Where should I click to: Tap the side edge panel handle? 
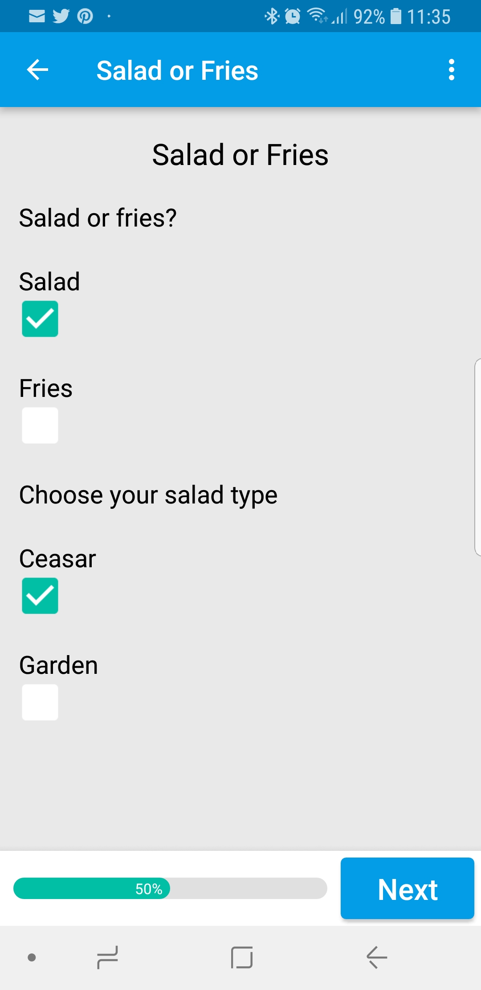point(477,457)
